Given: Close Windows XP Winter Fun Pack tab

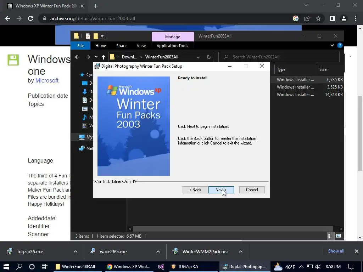Looking at the screenshot, I should pyautogui.click(x=82, y=6).
